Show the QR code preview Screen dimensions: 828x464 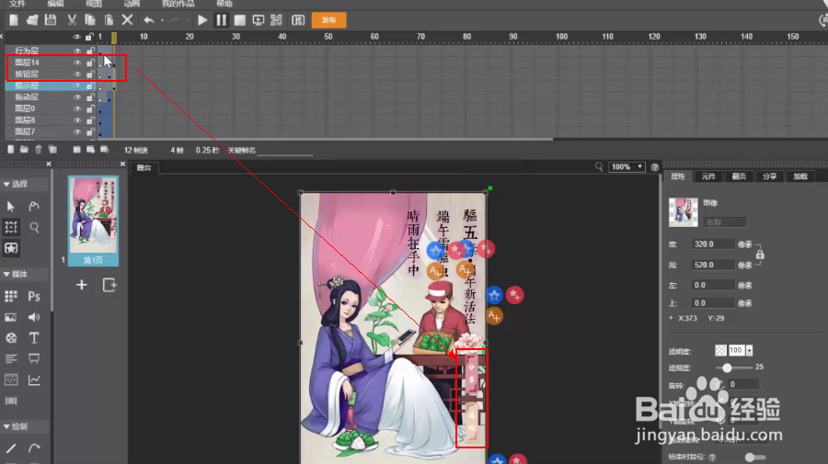[x=277, y=20]
